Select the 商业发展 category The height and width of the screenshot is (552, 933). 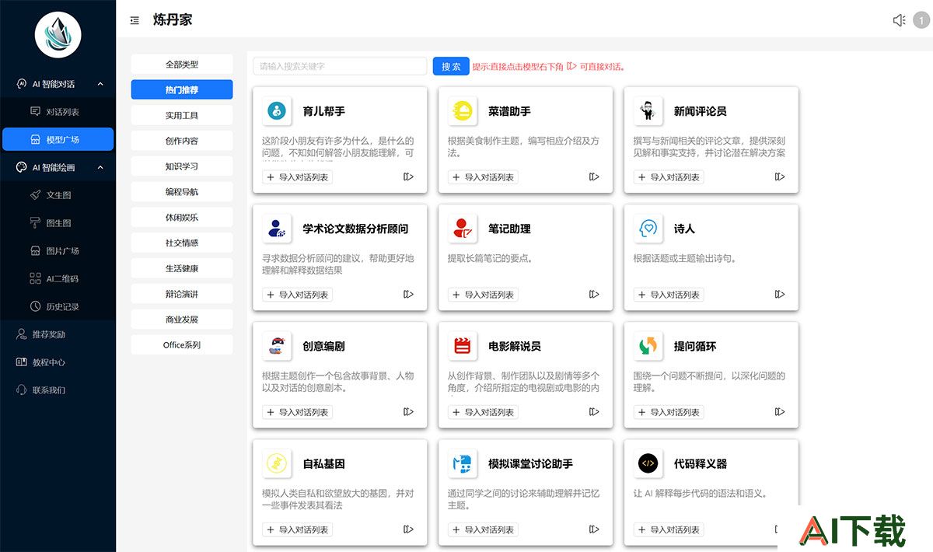(x=182, y=320)
